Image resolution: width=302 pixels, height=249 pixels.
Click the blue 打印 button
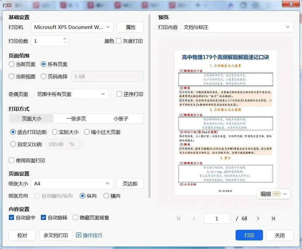coord(249,235)
